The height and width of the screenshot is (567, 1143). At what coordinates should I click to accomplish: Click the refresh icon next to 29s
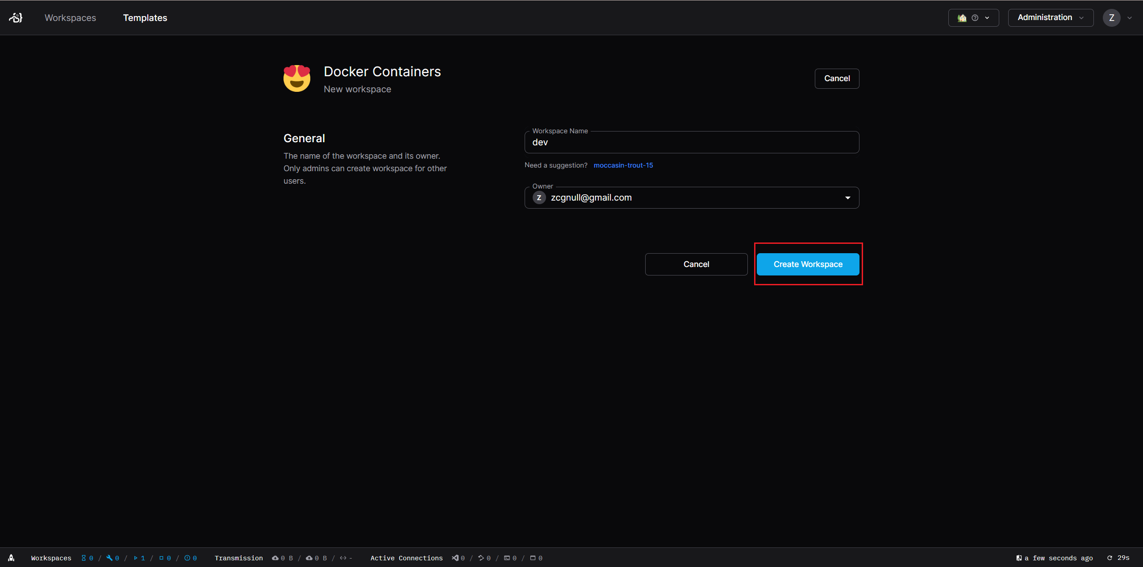pos(1110,558)
